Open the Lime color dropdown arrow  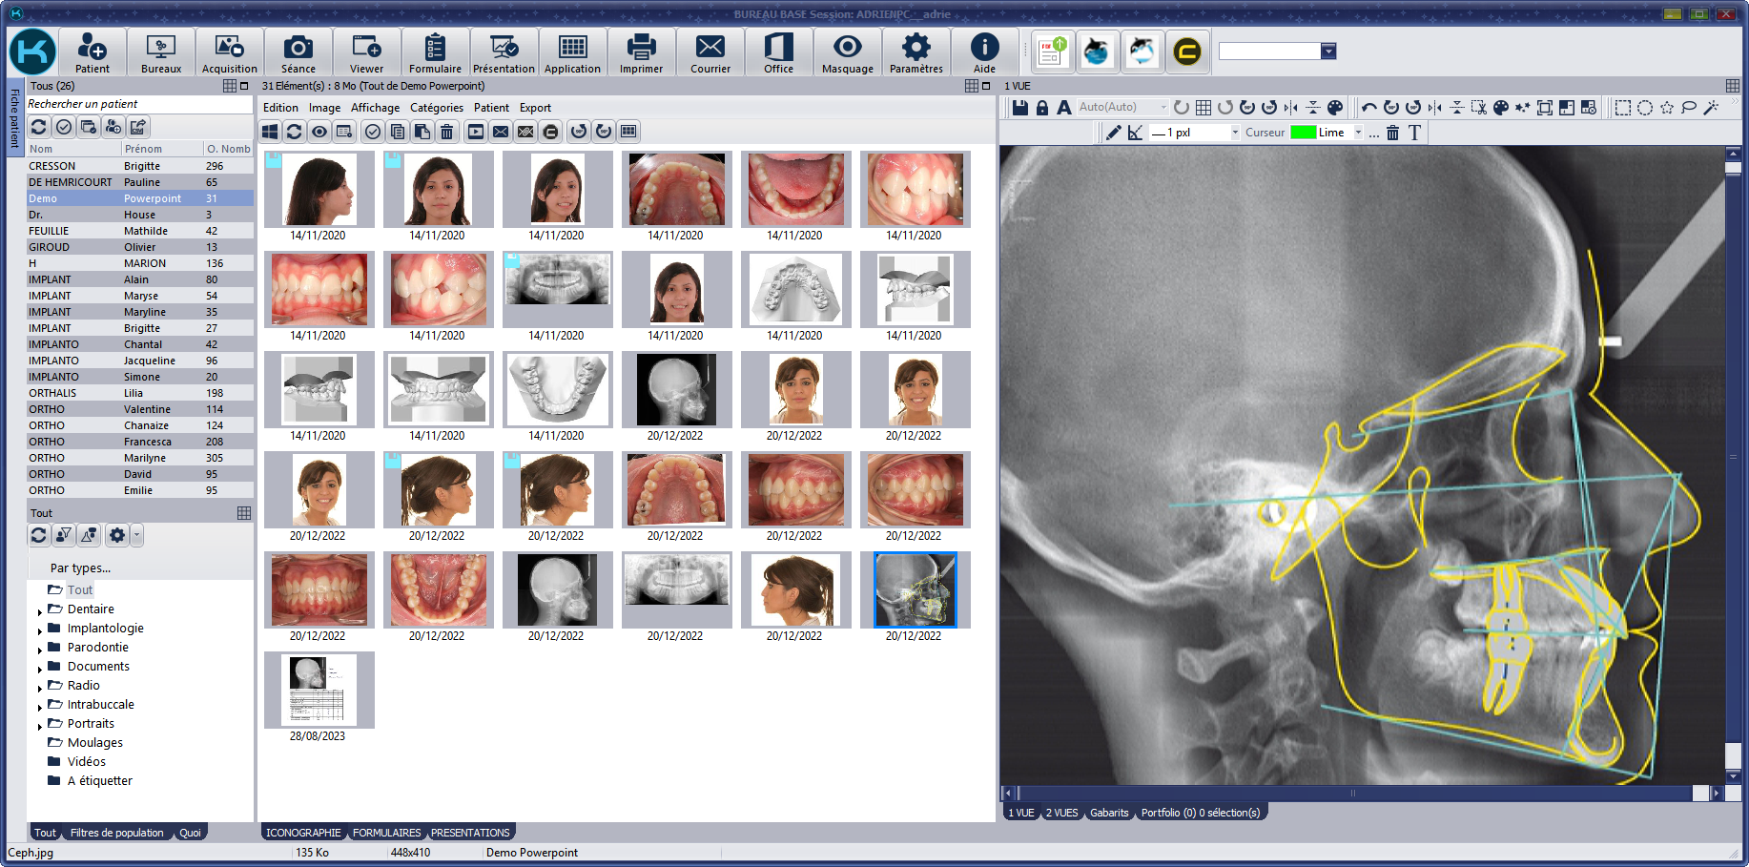pyautogui.click(x=1358, y=133)
